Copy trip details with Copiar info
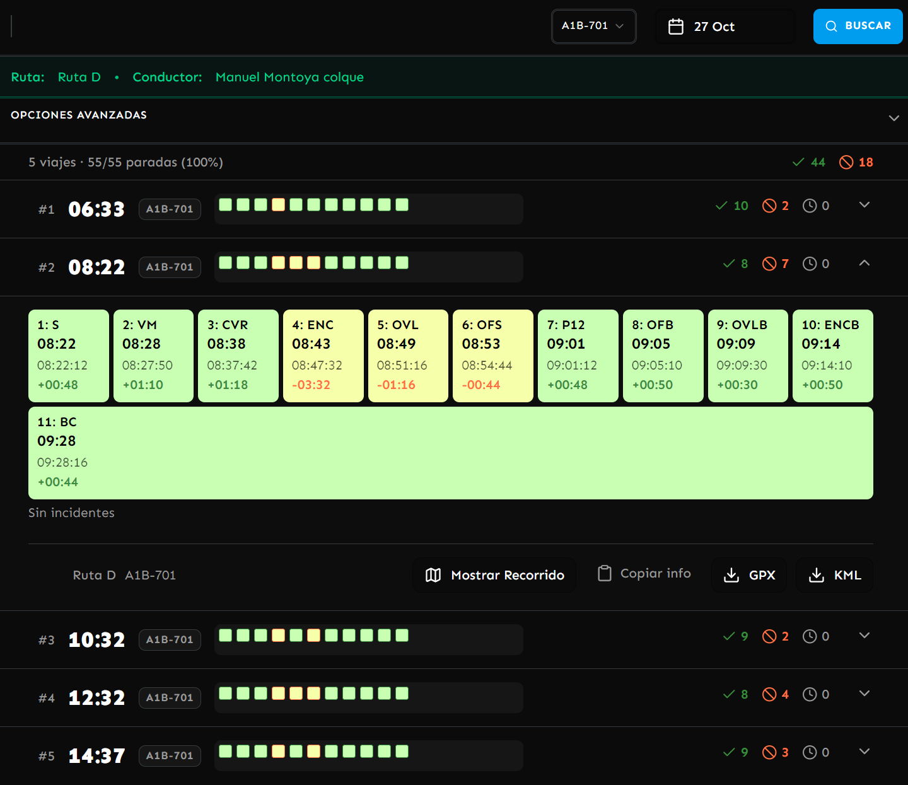Viewport: 908px width, 785px height. tap(644, 573)
